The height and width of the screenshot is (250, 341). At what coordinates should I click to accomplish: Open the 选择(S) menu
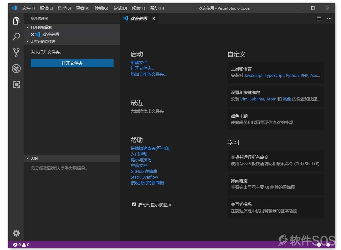pos(64,8)
